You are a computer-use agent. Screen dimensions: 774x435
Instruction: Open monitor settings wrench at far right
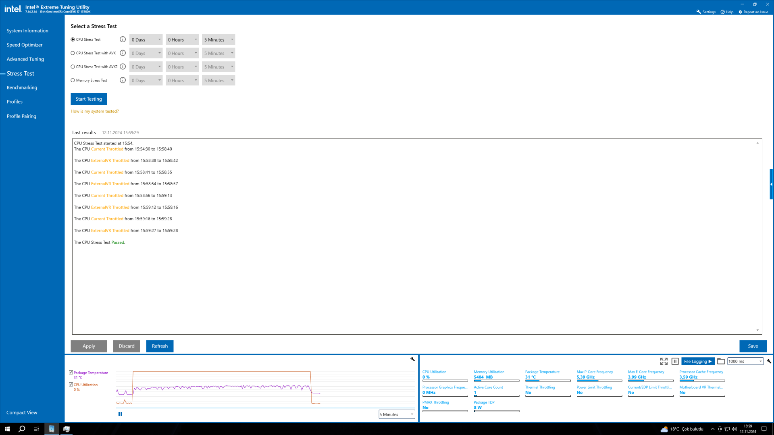[769, 361]
